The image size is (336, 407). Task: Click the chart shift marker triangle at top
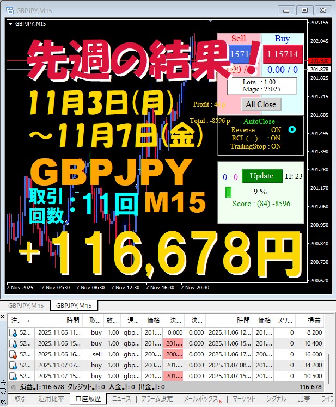pos(211,21)
